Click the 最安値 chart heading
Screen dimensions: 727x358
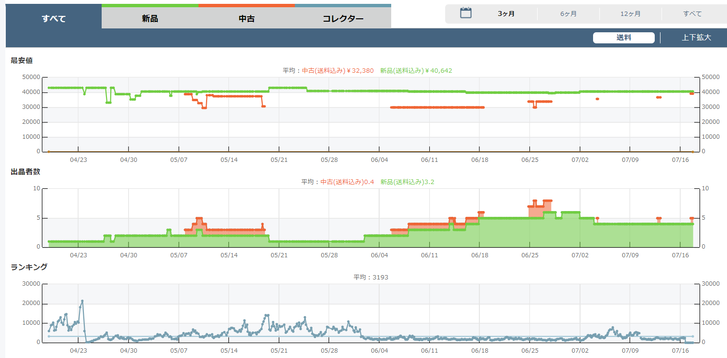pyautogui.click(x=22, y=60)
